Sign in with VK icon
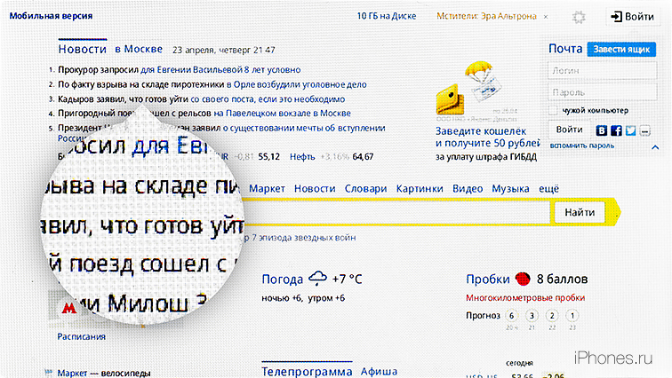The image size is (672, 378). pyautogui.click(x=601, y=130)
